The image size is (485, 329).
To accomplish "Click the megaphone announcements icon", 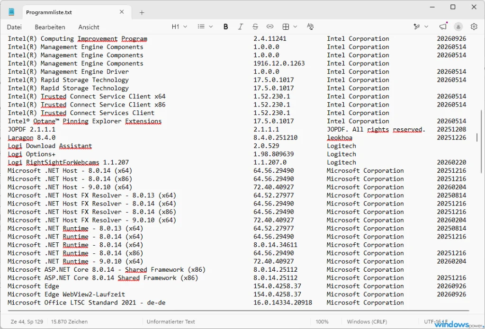I will click(443, 27).
